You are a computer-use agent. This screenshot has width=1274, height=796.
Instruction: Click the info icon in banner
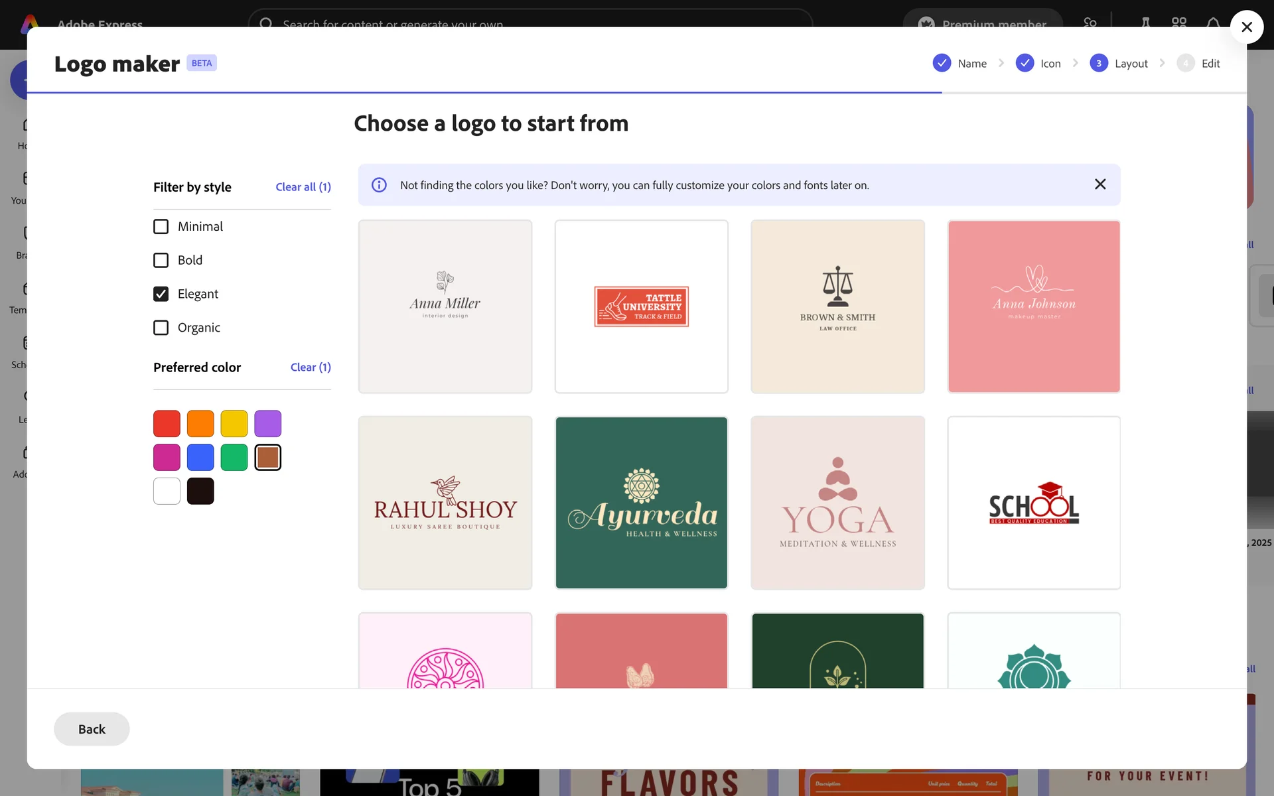(379, 185)
